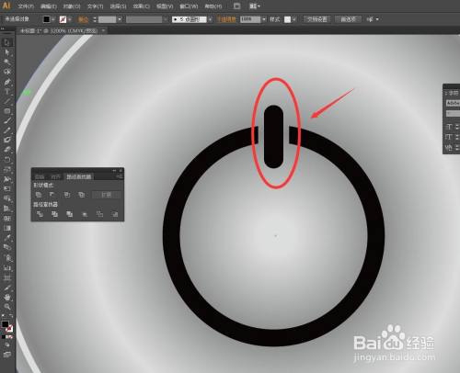The width and height of the screenshot is (460, 373).
Task: Click the fill swatch at toolbar bottom
Action: click(6, 324)
